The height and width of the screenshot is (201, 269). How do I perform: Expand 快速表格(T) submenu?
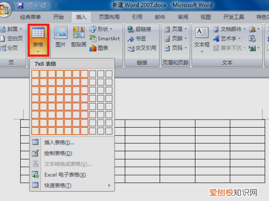72,185
